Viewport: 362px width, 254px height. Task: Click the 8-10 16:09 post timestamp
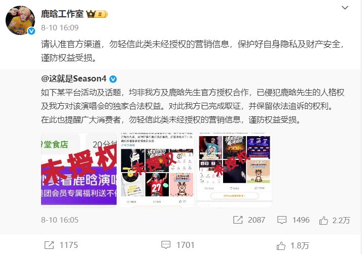point(60,28)
